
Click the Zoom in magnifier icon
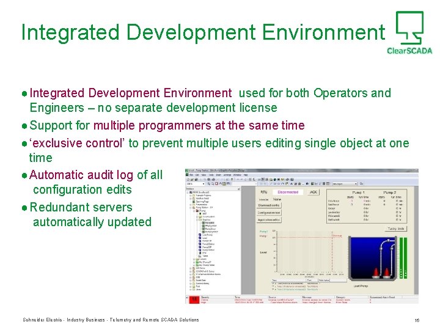209,184
